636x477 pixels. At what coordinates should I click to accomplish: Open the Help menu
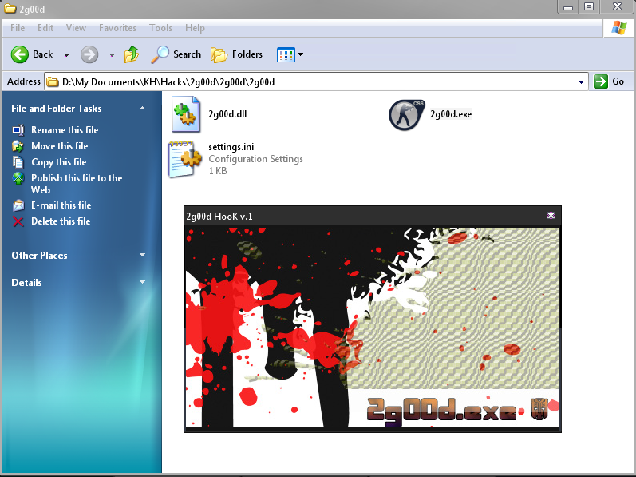point(195,28)
